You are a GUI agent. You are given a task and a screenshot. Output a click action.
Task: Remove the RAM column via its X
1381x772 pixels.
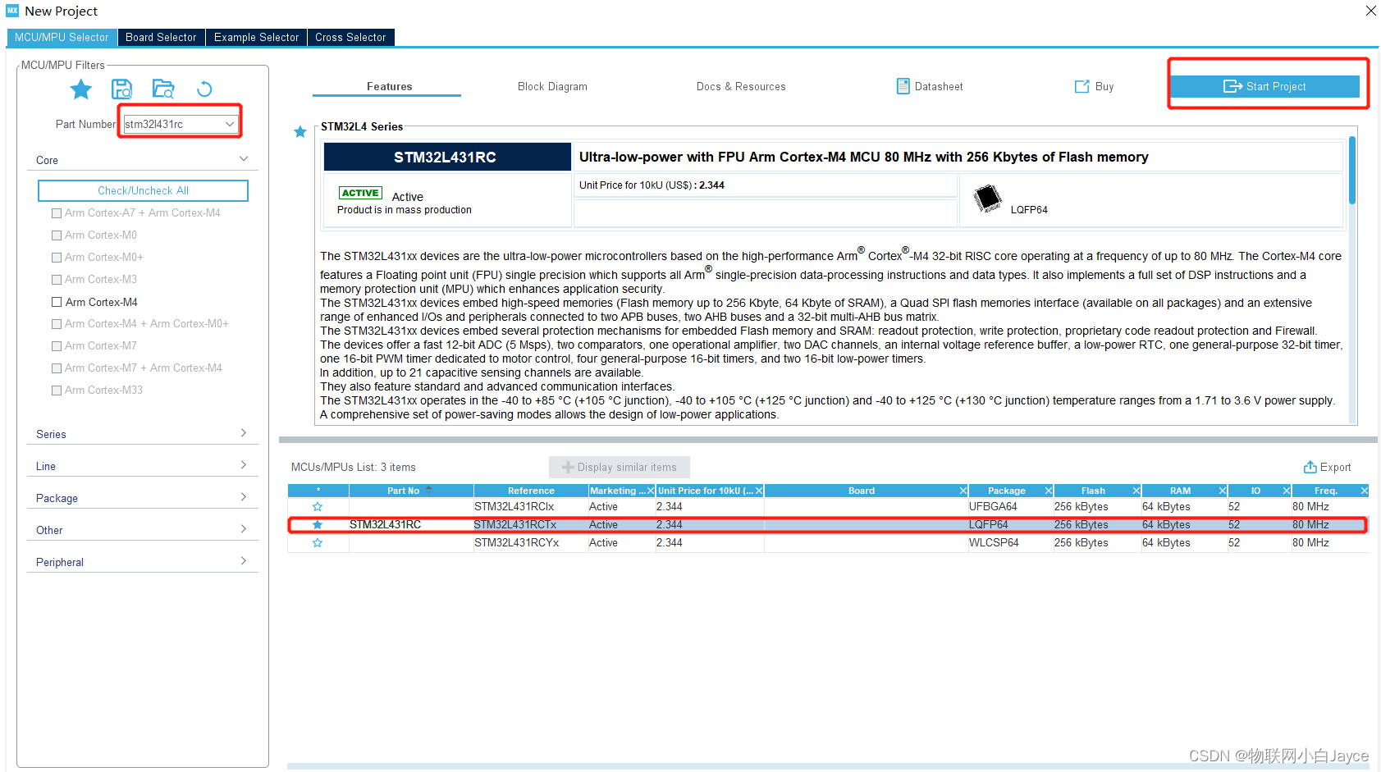(x=1223, y=491)
